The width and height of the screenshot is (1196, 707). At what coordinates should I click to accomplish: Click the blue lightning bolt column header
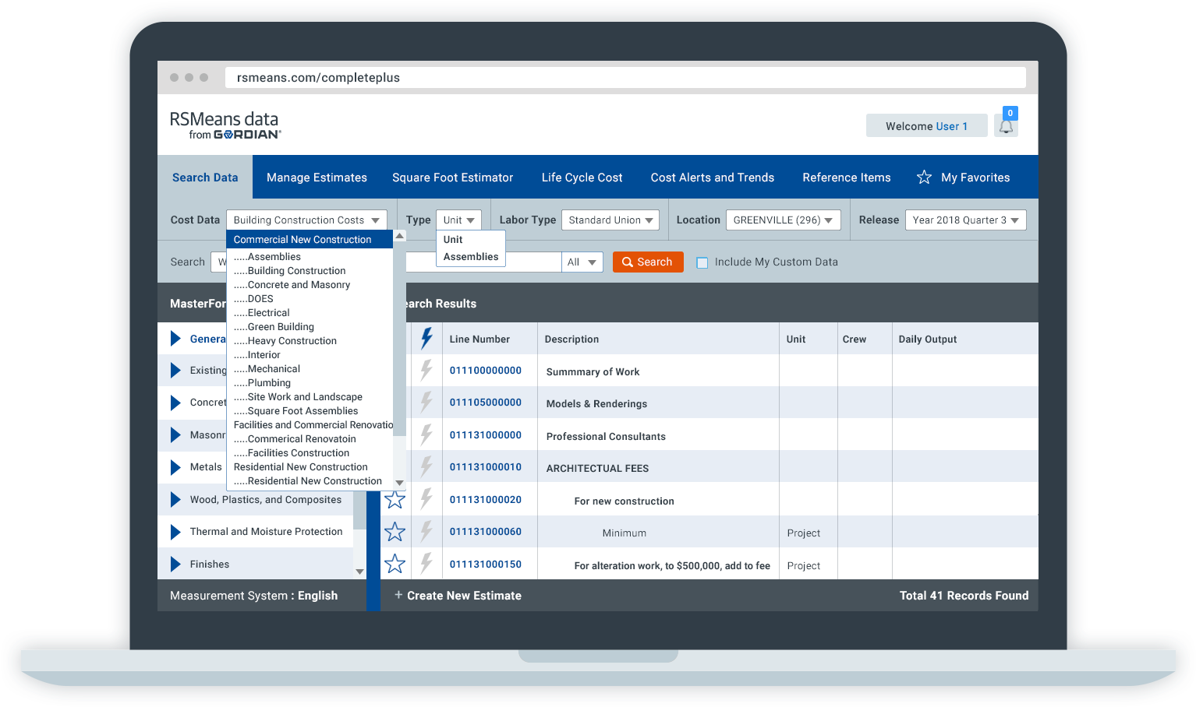(426, 339)
